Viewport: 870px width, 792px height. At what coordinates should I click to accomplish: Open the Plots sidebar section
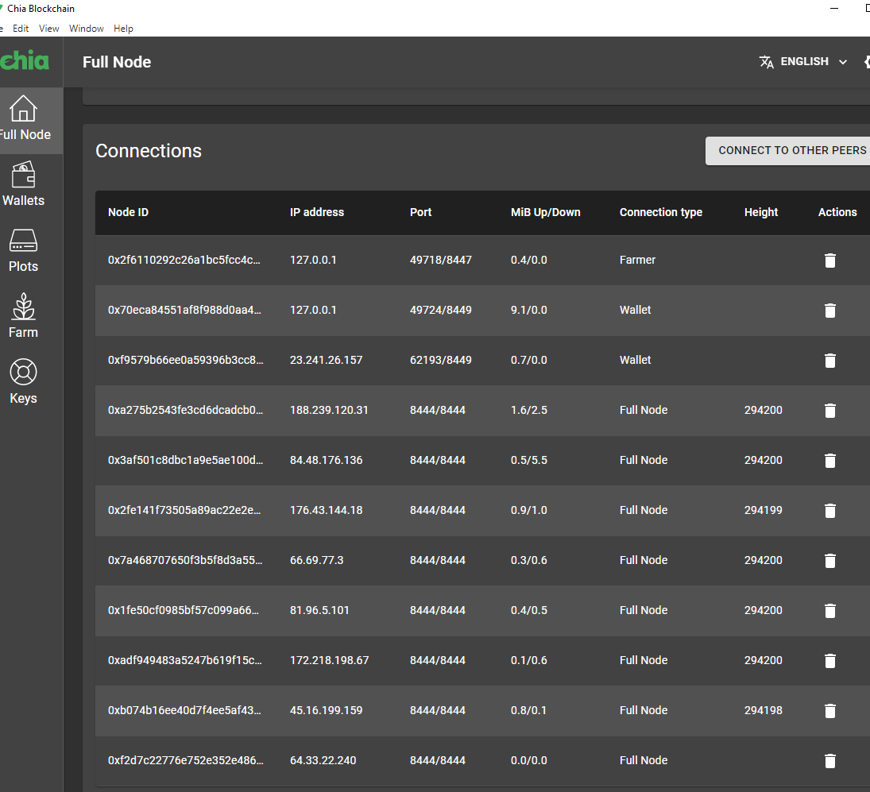pos(23,251)
